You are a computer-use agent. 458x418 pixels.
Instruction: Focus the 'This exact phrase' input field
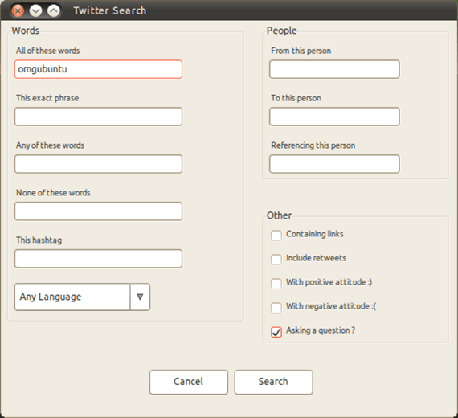(99, 117)
